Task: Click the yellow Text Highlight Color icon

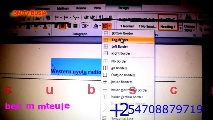Action: pyautogui.click(x=36, y=27)
